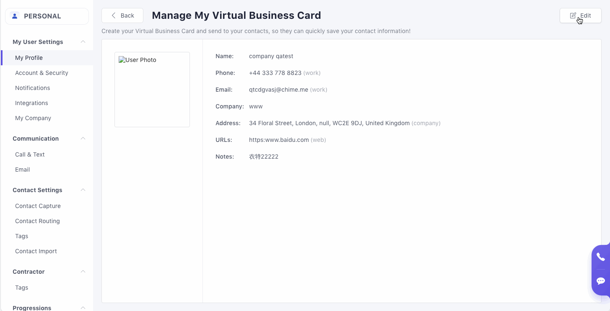The width and height of the screenshot is (610, 311).
Task: Click the Edit pencil icon
Action: 573,15
